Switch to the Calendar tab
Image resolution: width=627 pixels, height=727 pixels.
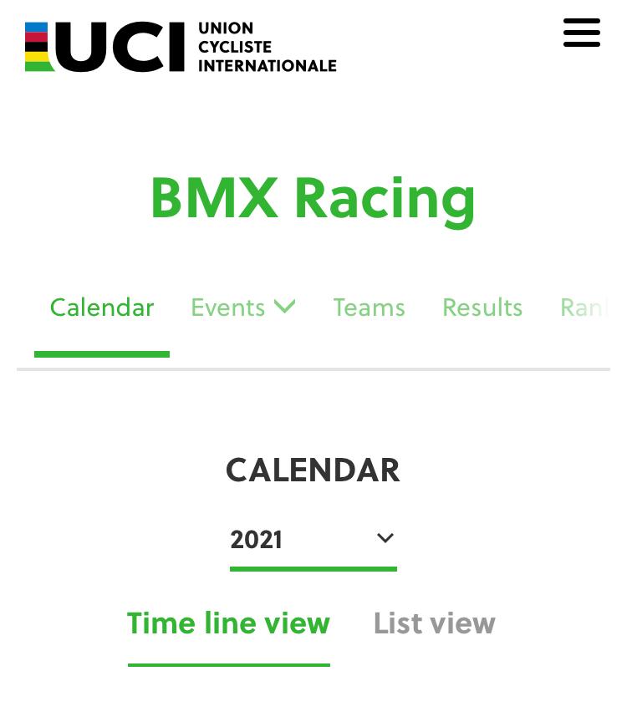(x=102, y=308)
